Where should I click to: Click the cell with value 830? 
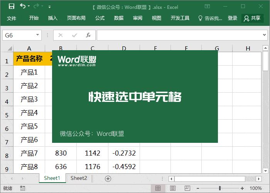tap(61, 153)
